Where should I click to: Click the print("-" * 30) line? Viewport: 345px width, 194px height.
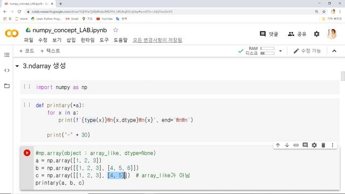click(x=68, y=135)
